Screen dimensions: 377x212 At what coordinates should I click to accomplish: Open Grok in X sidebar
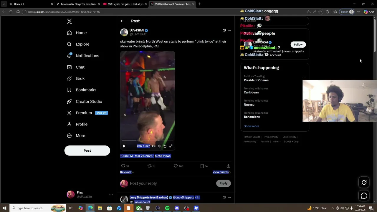tap(76, 79)
